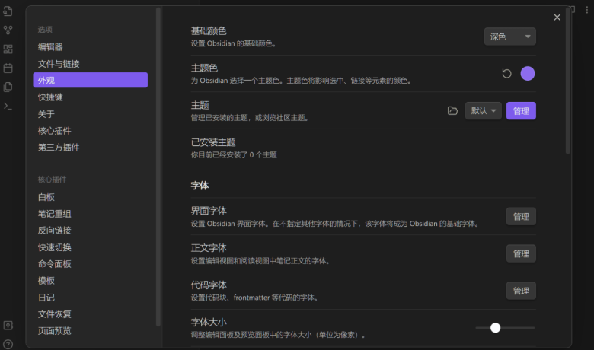Click the 字体大小 setting title

pyautogui.click(x=209, y=322)
